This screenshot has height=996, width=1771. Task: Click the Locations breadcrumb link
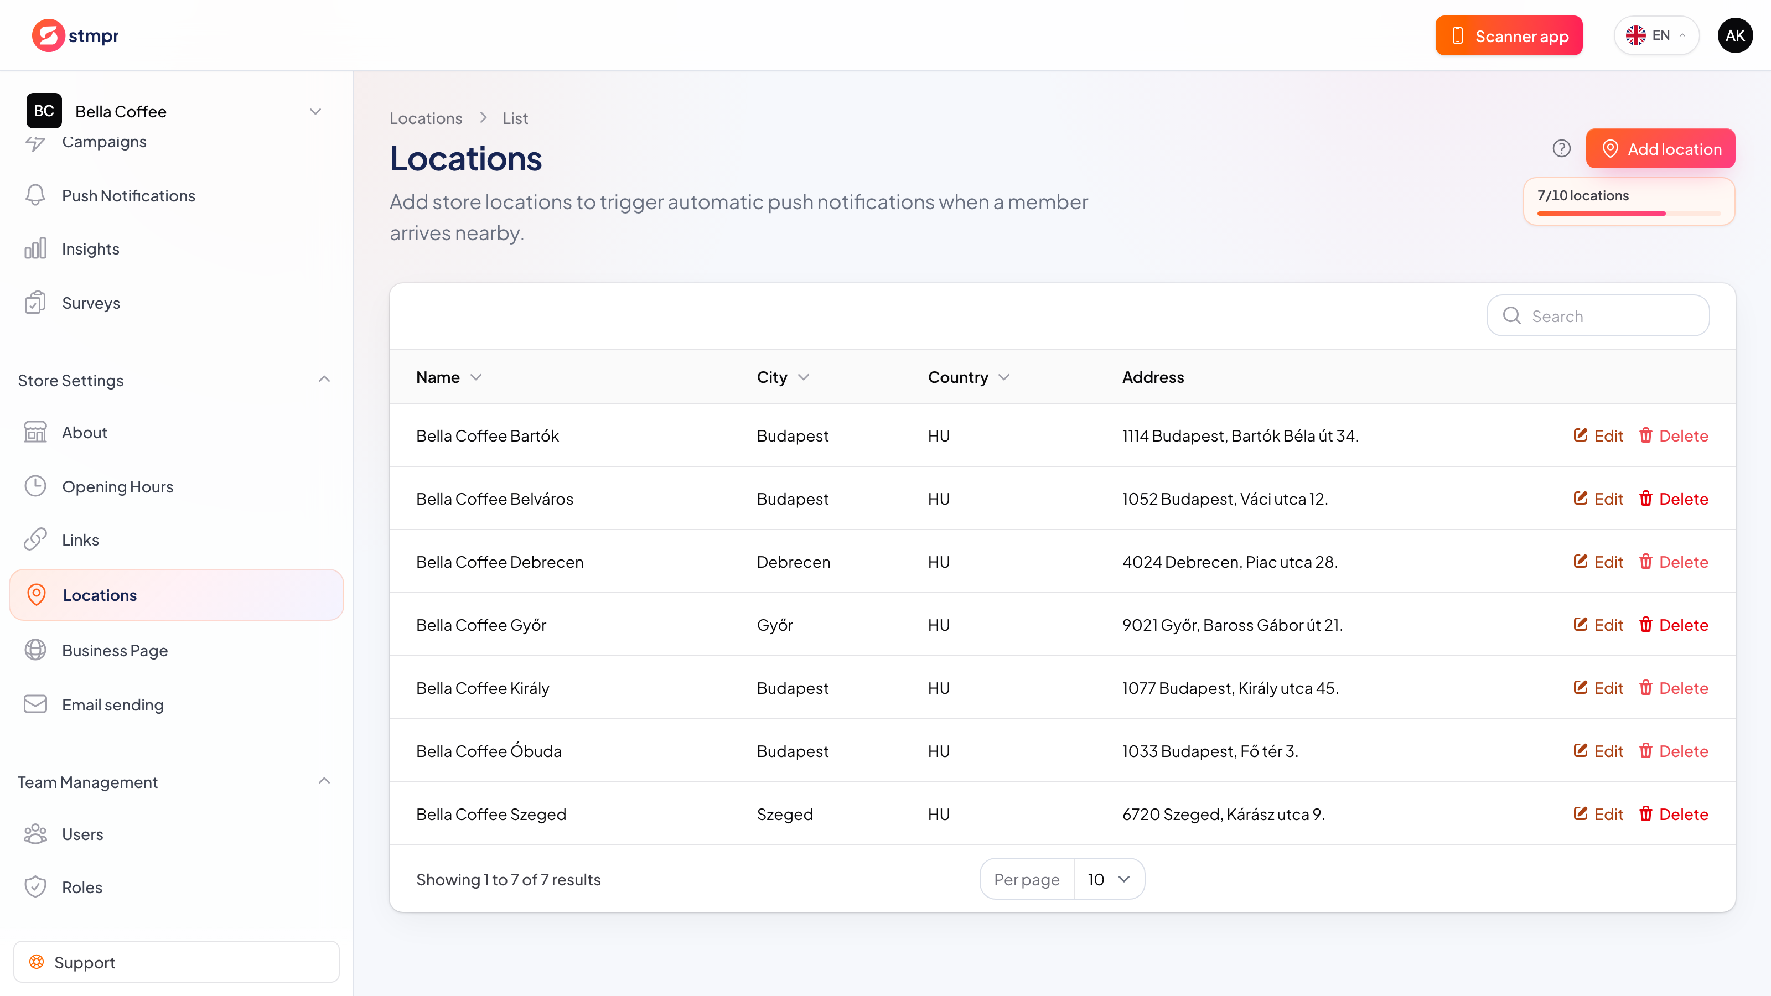(426, 117)
